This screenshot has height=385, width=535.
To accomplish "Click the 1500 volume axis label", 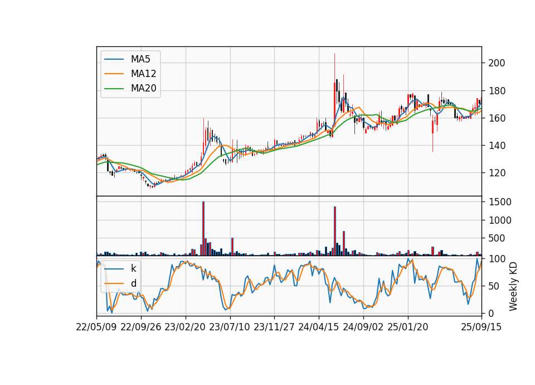I will point(500,202).
